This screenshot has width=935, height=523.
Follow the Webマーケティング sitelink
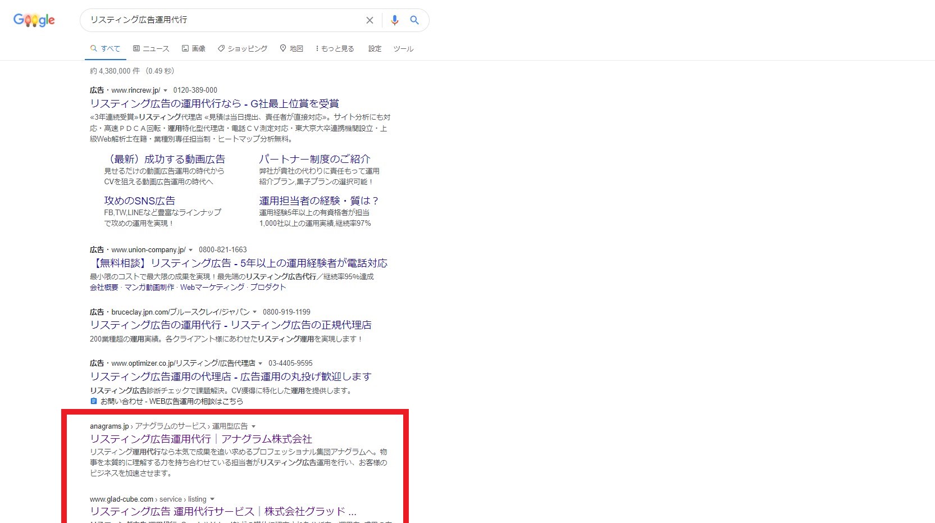(x=212, y=287)
